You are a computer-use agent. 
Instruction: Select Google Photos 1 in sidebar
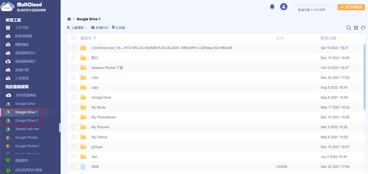(28, 146)
